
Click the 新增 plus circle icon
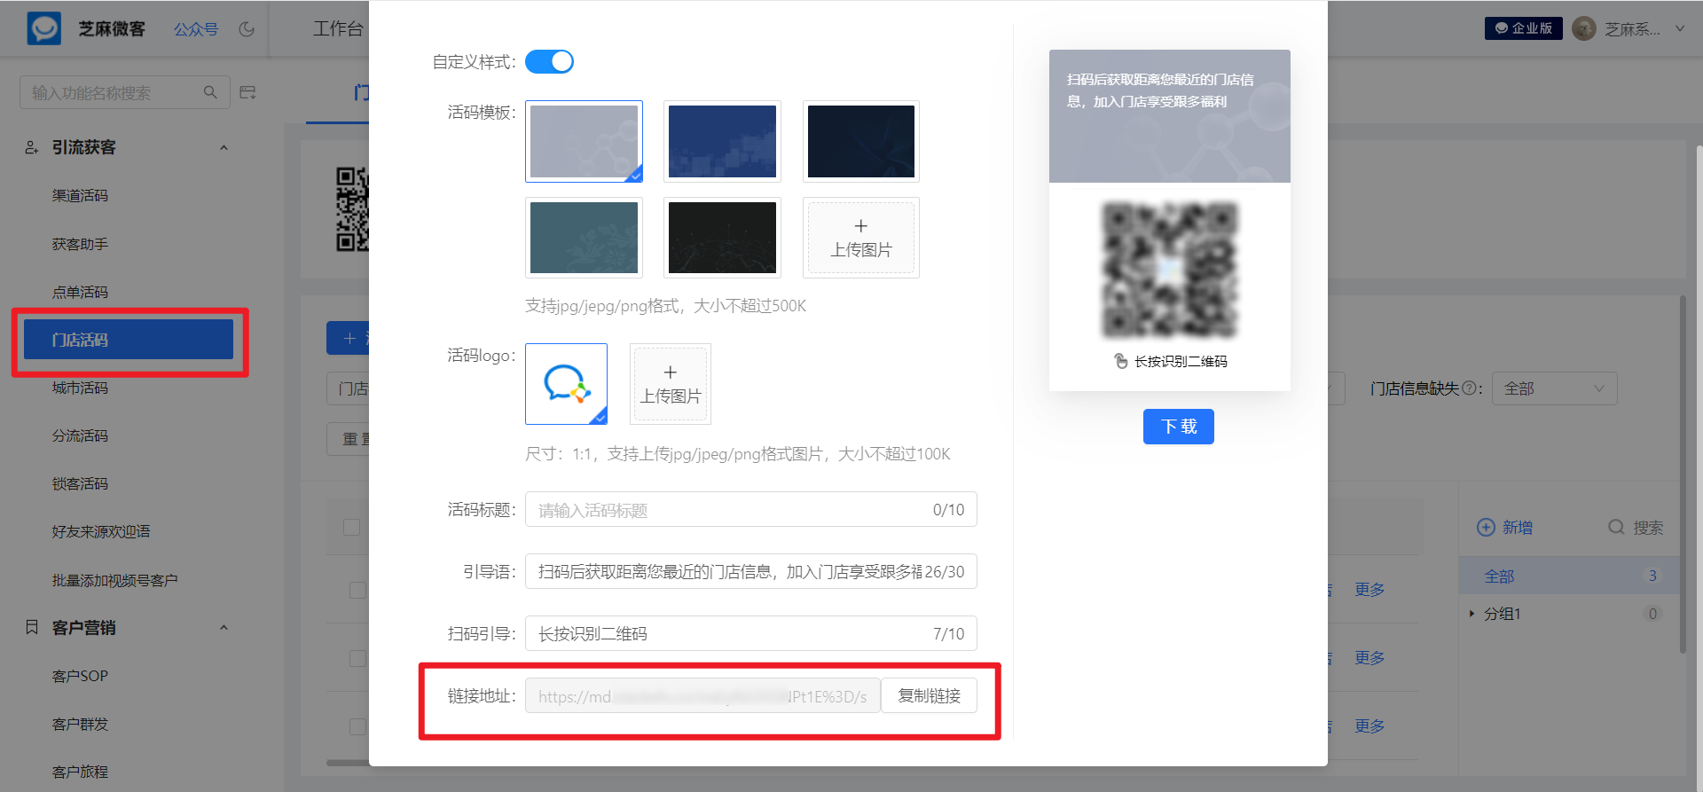(1486, 528)
